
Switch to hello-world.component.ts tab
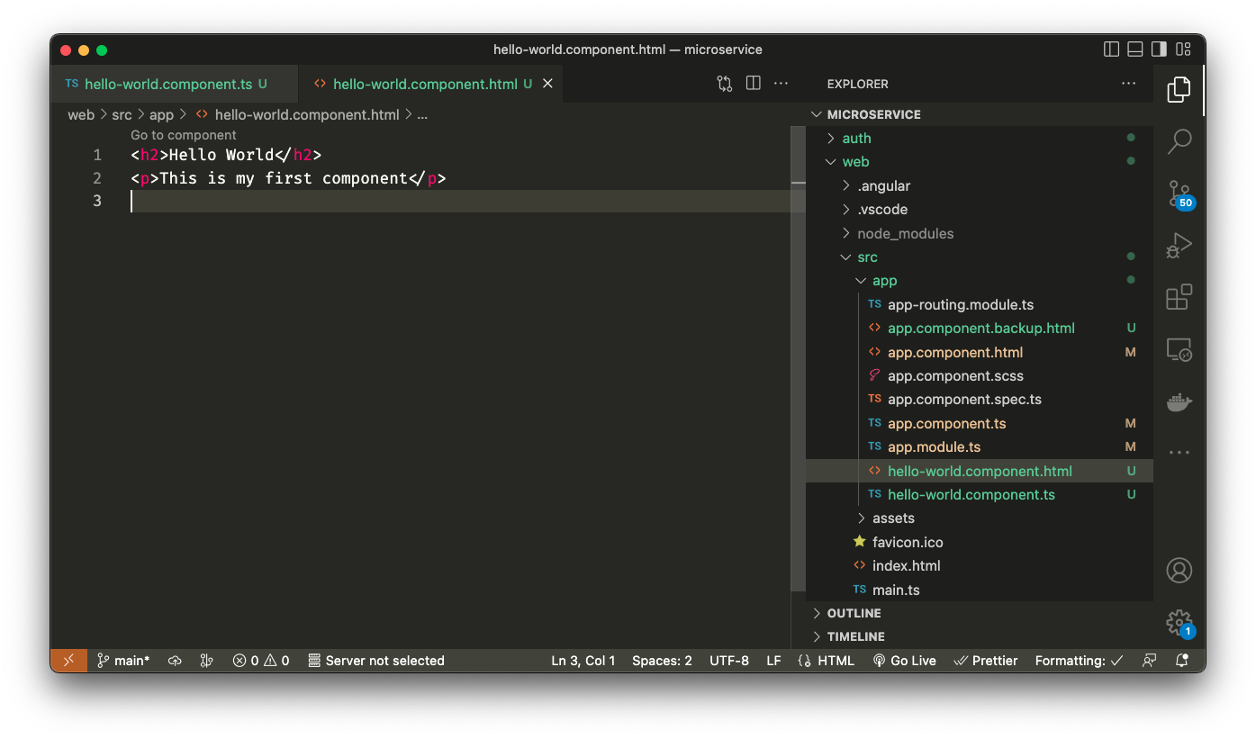coord(167,85)
